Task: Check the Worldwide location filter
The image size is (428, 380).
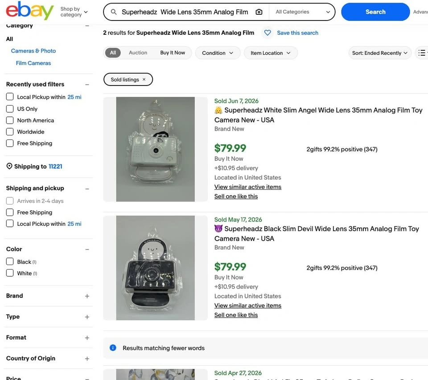Action: (x=10, y=132)
